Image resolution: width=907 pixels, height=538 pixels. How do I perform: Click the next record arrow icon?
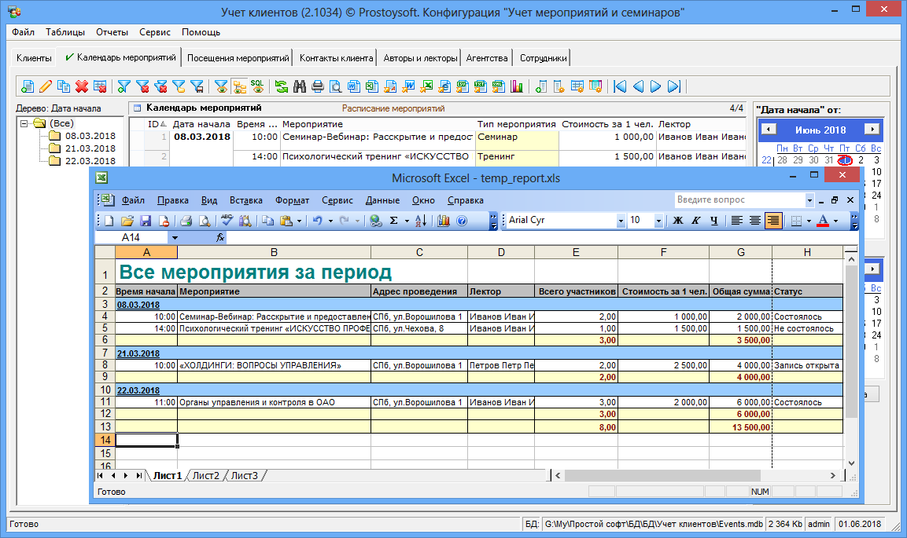[656, 86]
